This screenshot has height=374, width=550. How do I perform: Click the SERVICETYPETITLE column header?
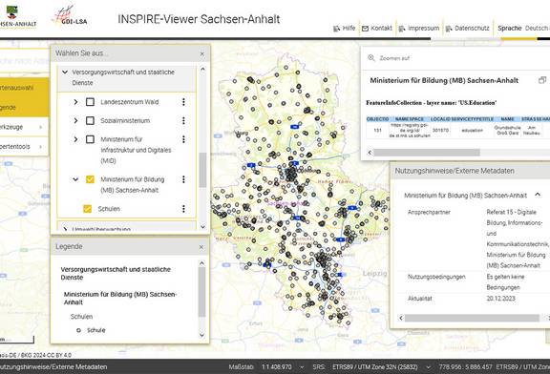coord(472,119)
